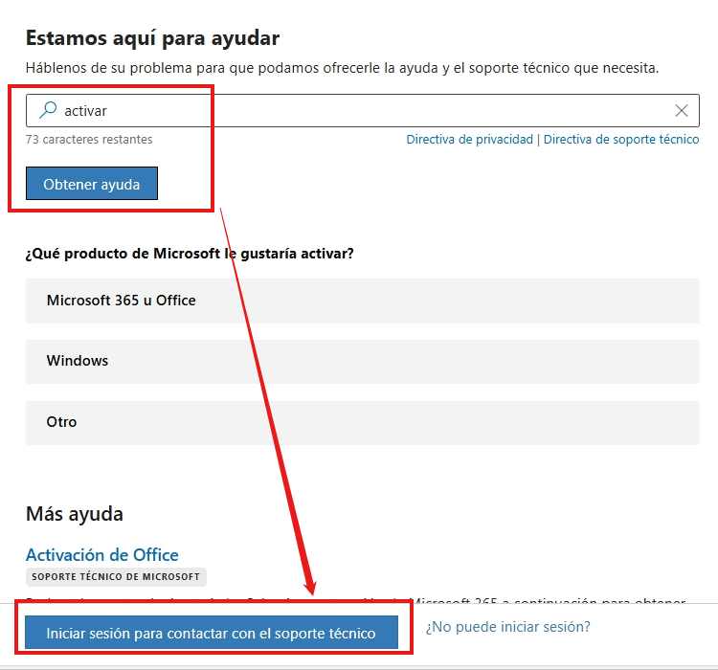Focus the search field containing 'activar'
The image size is (718, 670).
coord(363,110)
